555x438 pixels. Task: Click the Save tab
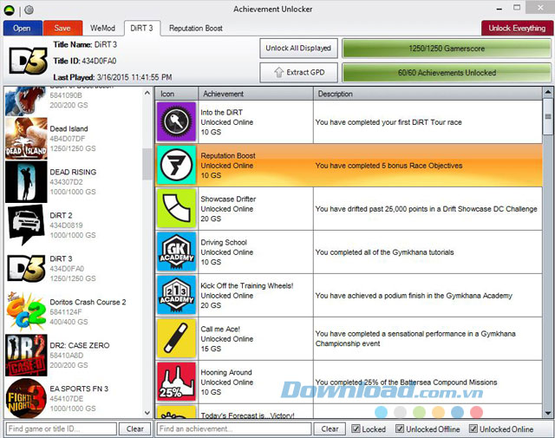(x=62, y=28)
